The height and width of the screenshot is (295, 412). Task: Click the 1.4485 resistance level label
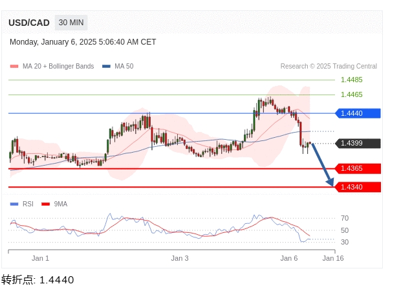click(x=352, y=80)
